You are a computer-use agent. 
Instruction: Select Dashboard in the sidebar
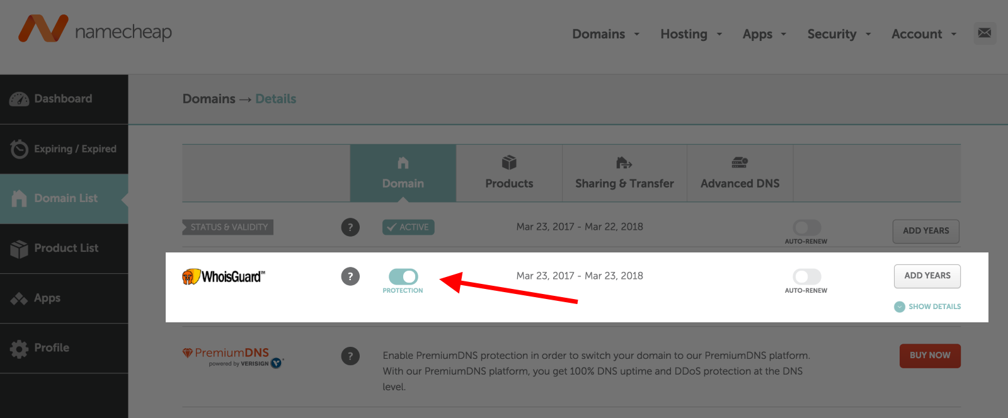point(64,99)
